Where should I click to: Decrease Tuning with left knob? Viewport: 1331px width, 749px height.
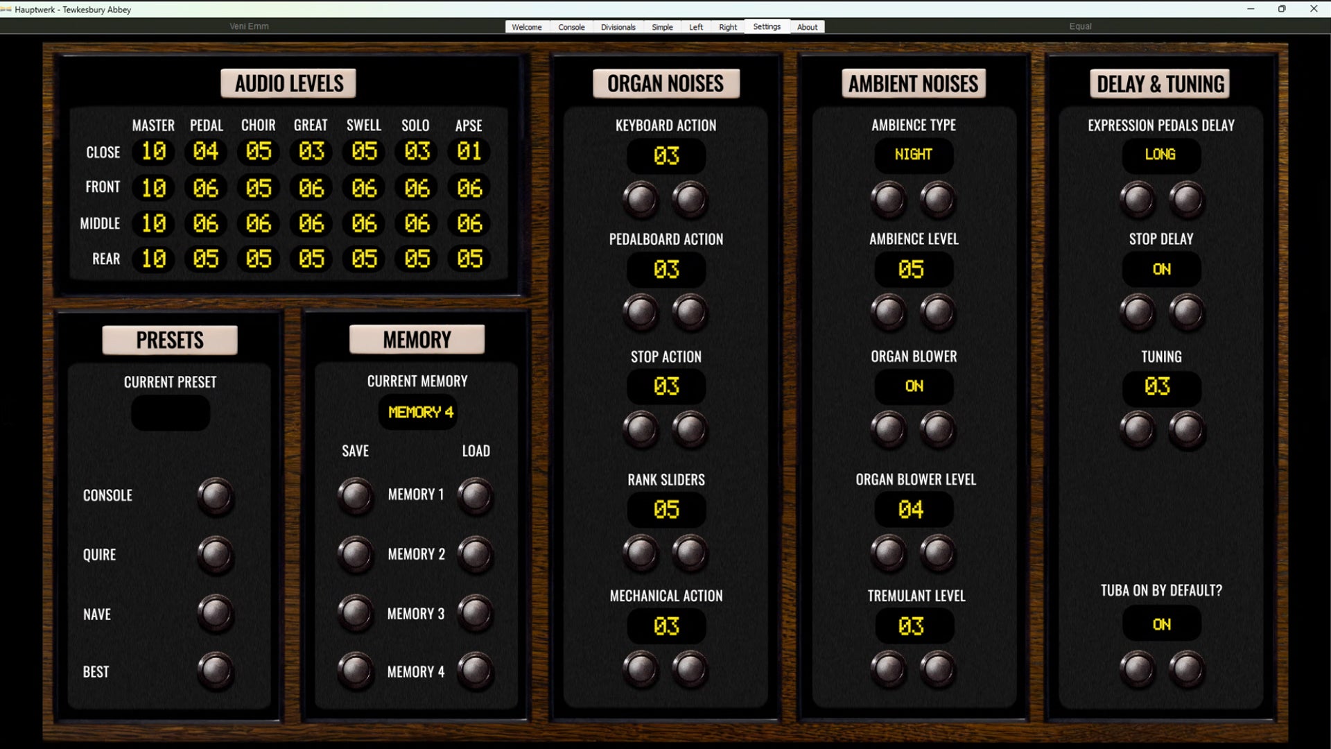point(1138,430)
